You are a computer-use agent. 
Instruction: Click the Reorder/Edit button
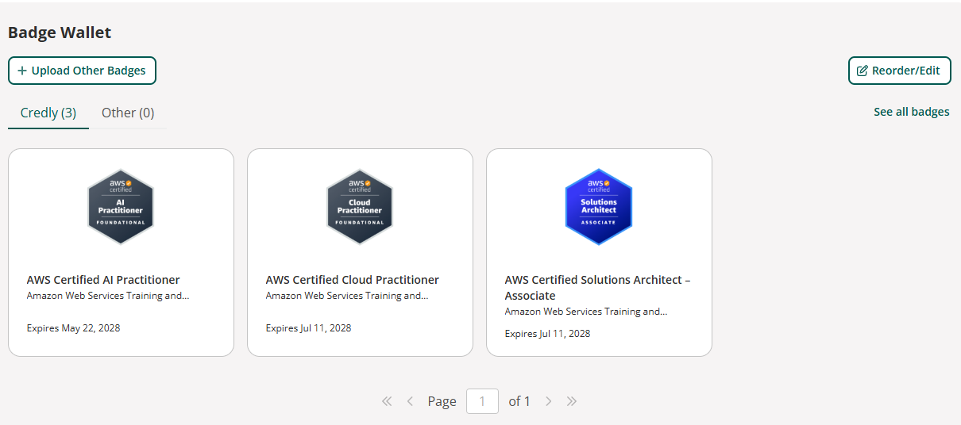900,71
